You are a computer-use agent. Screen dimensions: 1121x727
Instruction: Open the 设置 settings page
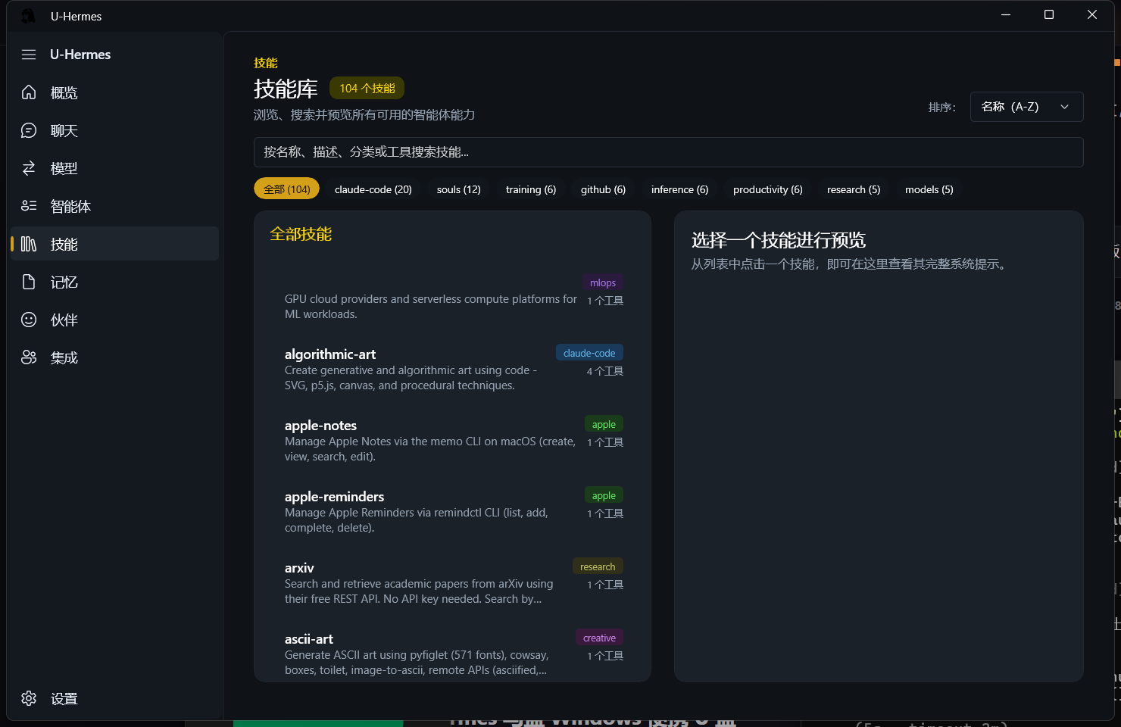coord(64,698)
